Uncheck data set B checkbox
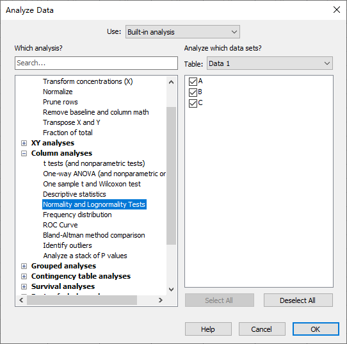347x344 pixels. (193, 92)
